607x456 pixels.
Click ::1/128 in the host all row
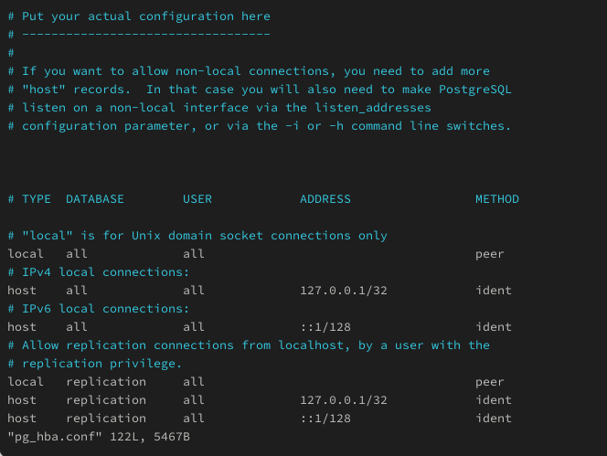(325, 327)
